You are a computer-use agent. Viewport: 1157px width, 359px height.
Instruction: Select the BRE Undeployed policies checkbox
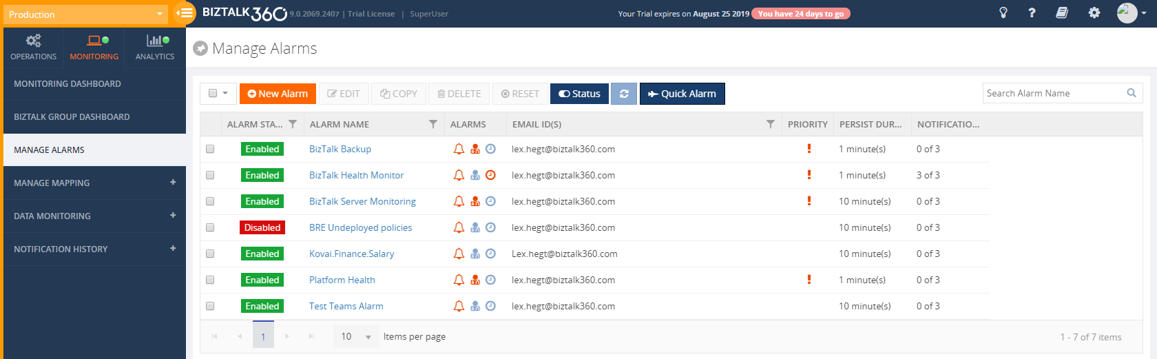tap(210, 227)
